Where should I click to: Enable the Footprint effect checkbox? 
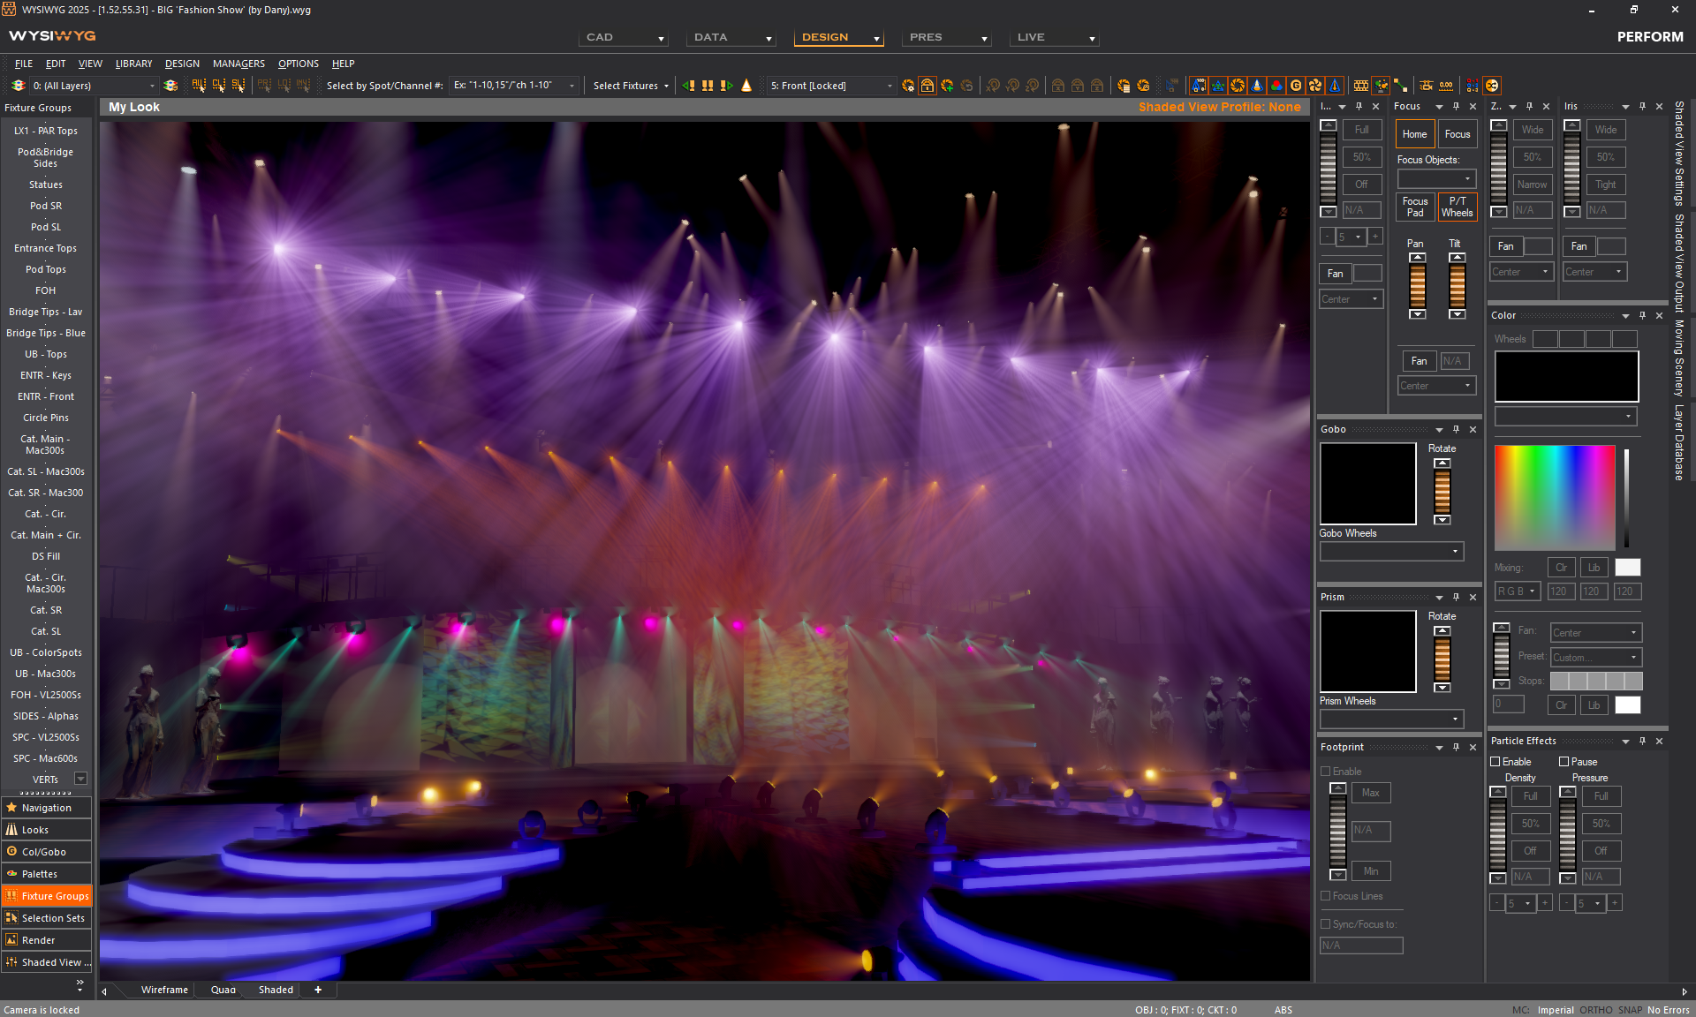(1326, 771)
